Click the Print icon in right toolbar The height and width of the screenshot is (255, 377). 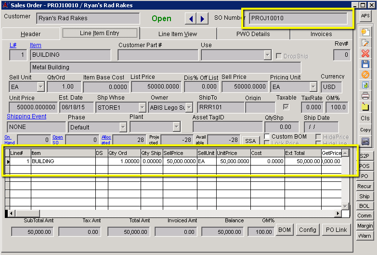(365, 96)
